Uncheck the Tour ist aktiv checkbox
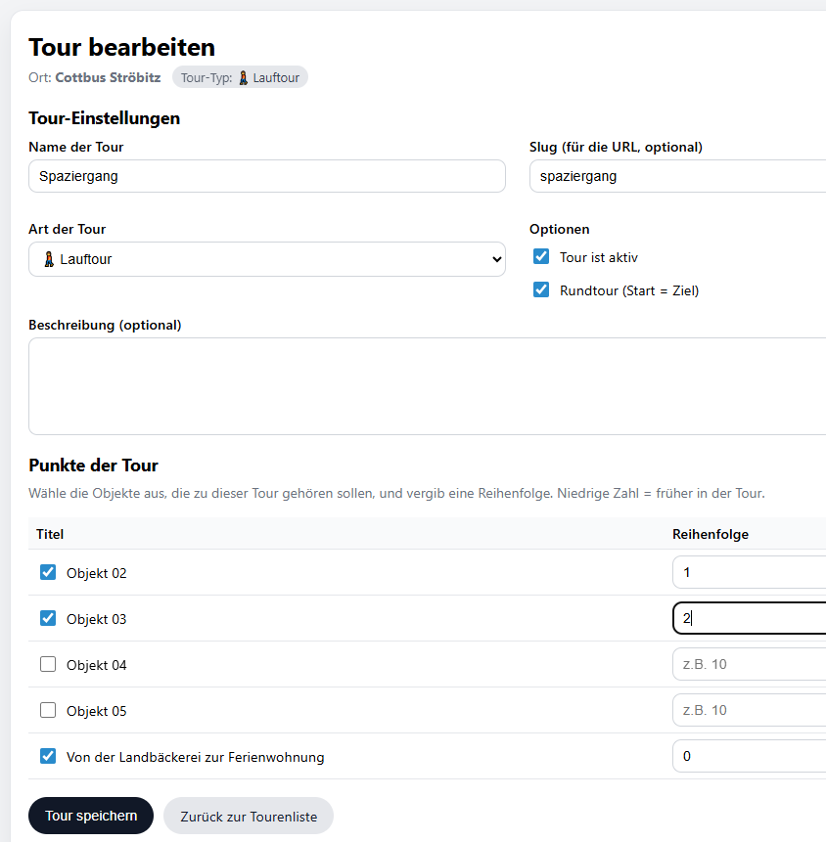 tap(541, 257)
